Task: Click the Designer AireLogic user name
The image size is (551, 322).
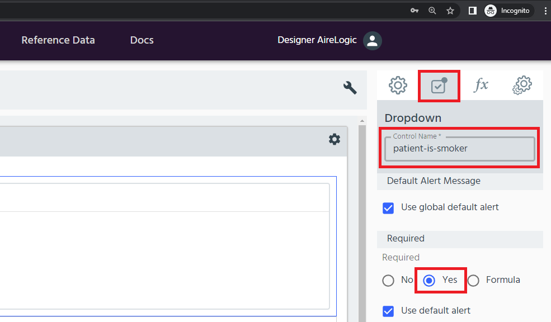Action: tap(317, 40)
